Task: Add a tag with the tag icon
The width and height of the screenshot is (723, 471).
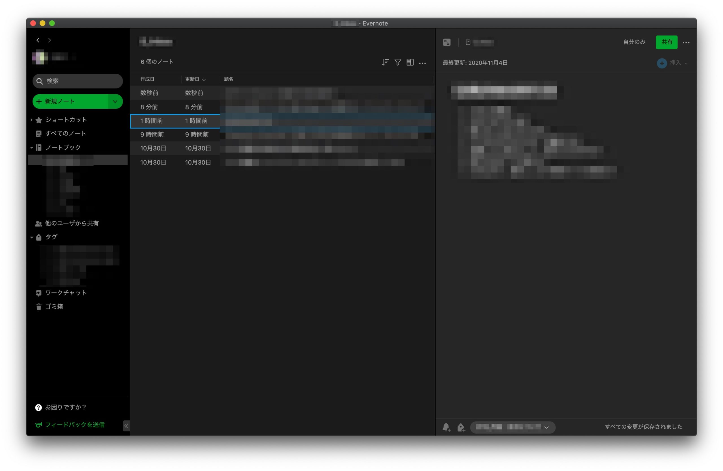Action: click(x=461, y=427)
